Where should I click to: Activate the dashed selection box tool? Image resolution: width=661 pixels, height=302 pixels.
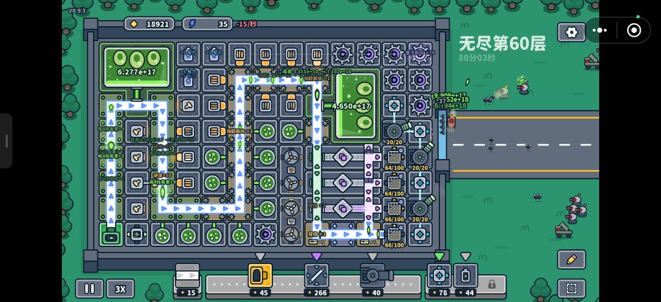571,289
